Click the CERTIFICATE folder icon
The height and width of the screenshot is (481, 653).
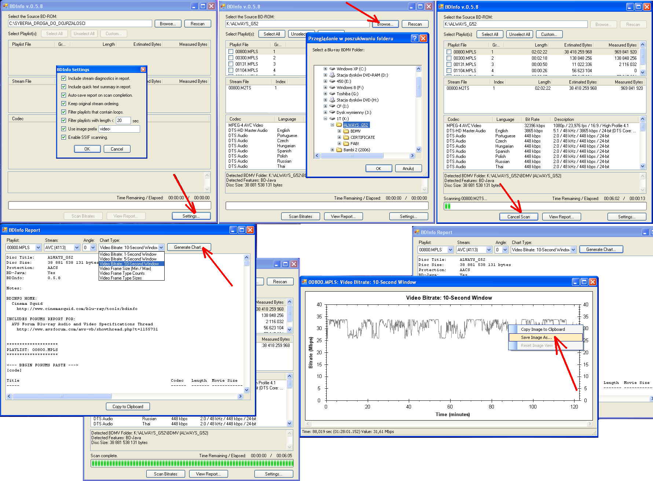(x=346, y=137)
